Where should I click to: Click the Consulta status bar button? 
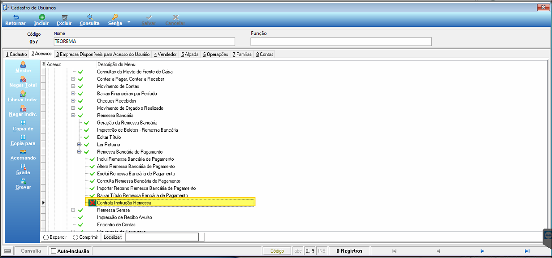coord(31,251)
